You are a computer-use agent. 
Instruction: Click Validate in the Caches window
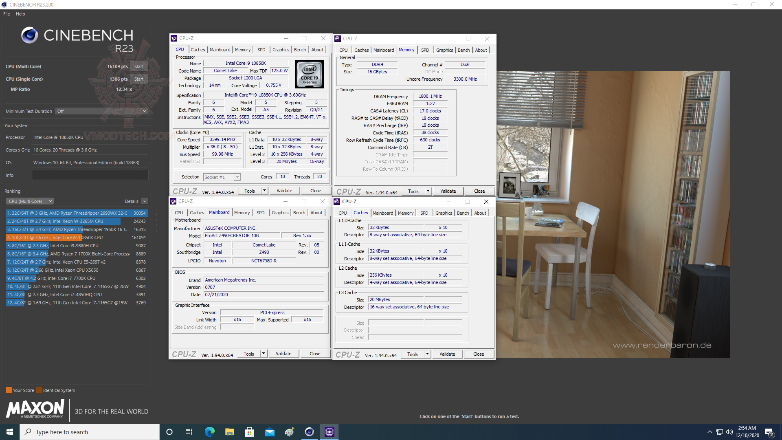coord(447,354)
